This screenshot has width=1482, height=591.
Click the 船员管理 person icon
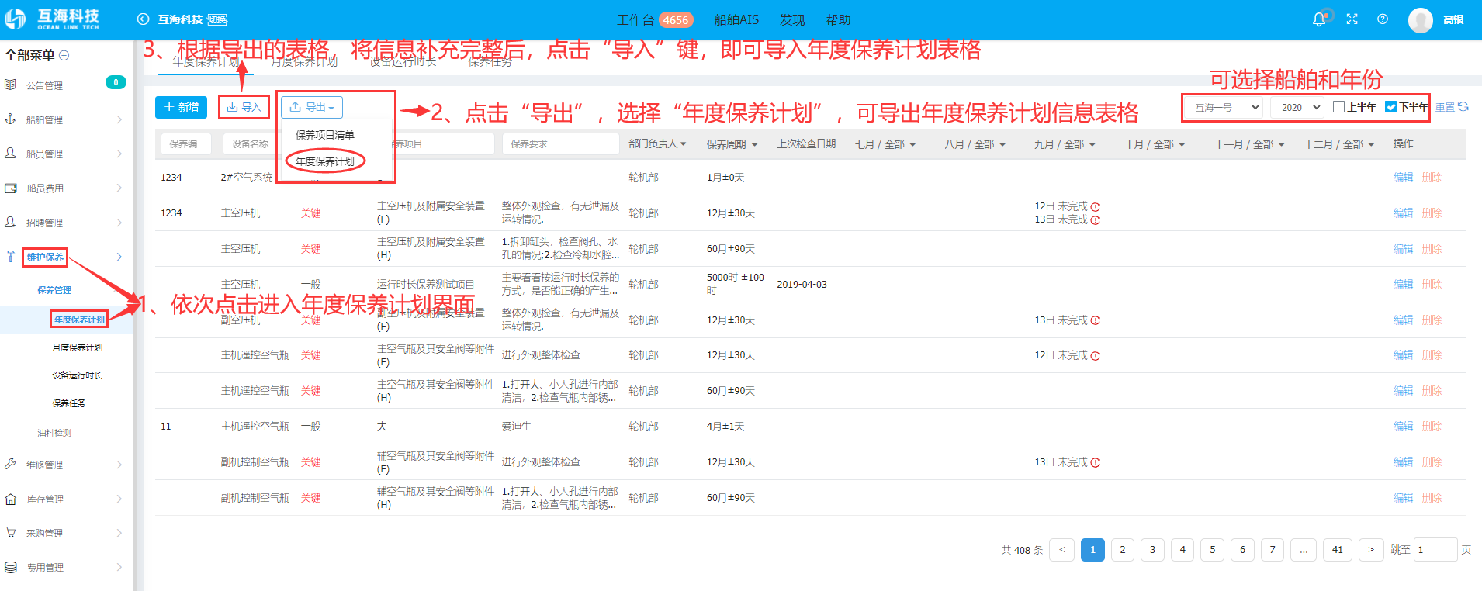point(10,153)
